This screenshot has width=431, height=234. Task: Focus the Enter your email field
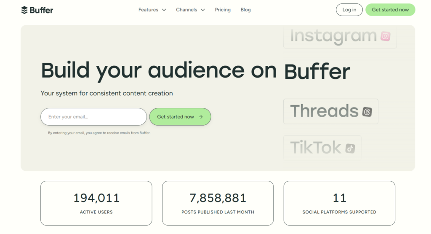point(93,117)
